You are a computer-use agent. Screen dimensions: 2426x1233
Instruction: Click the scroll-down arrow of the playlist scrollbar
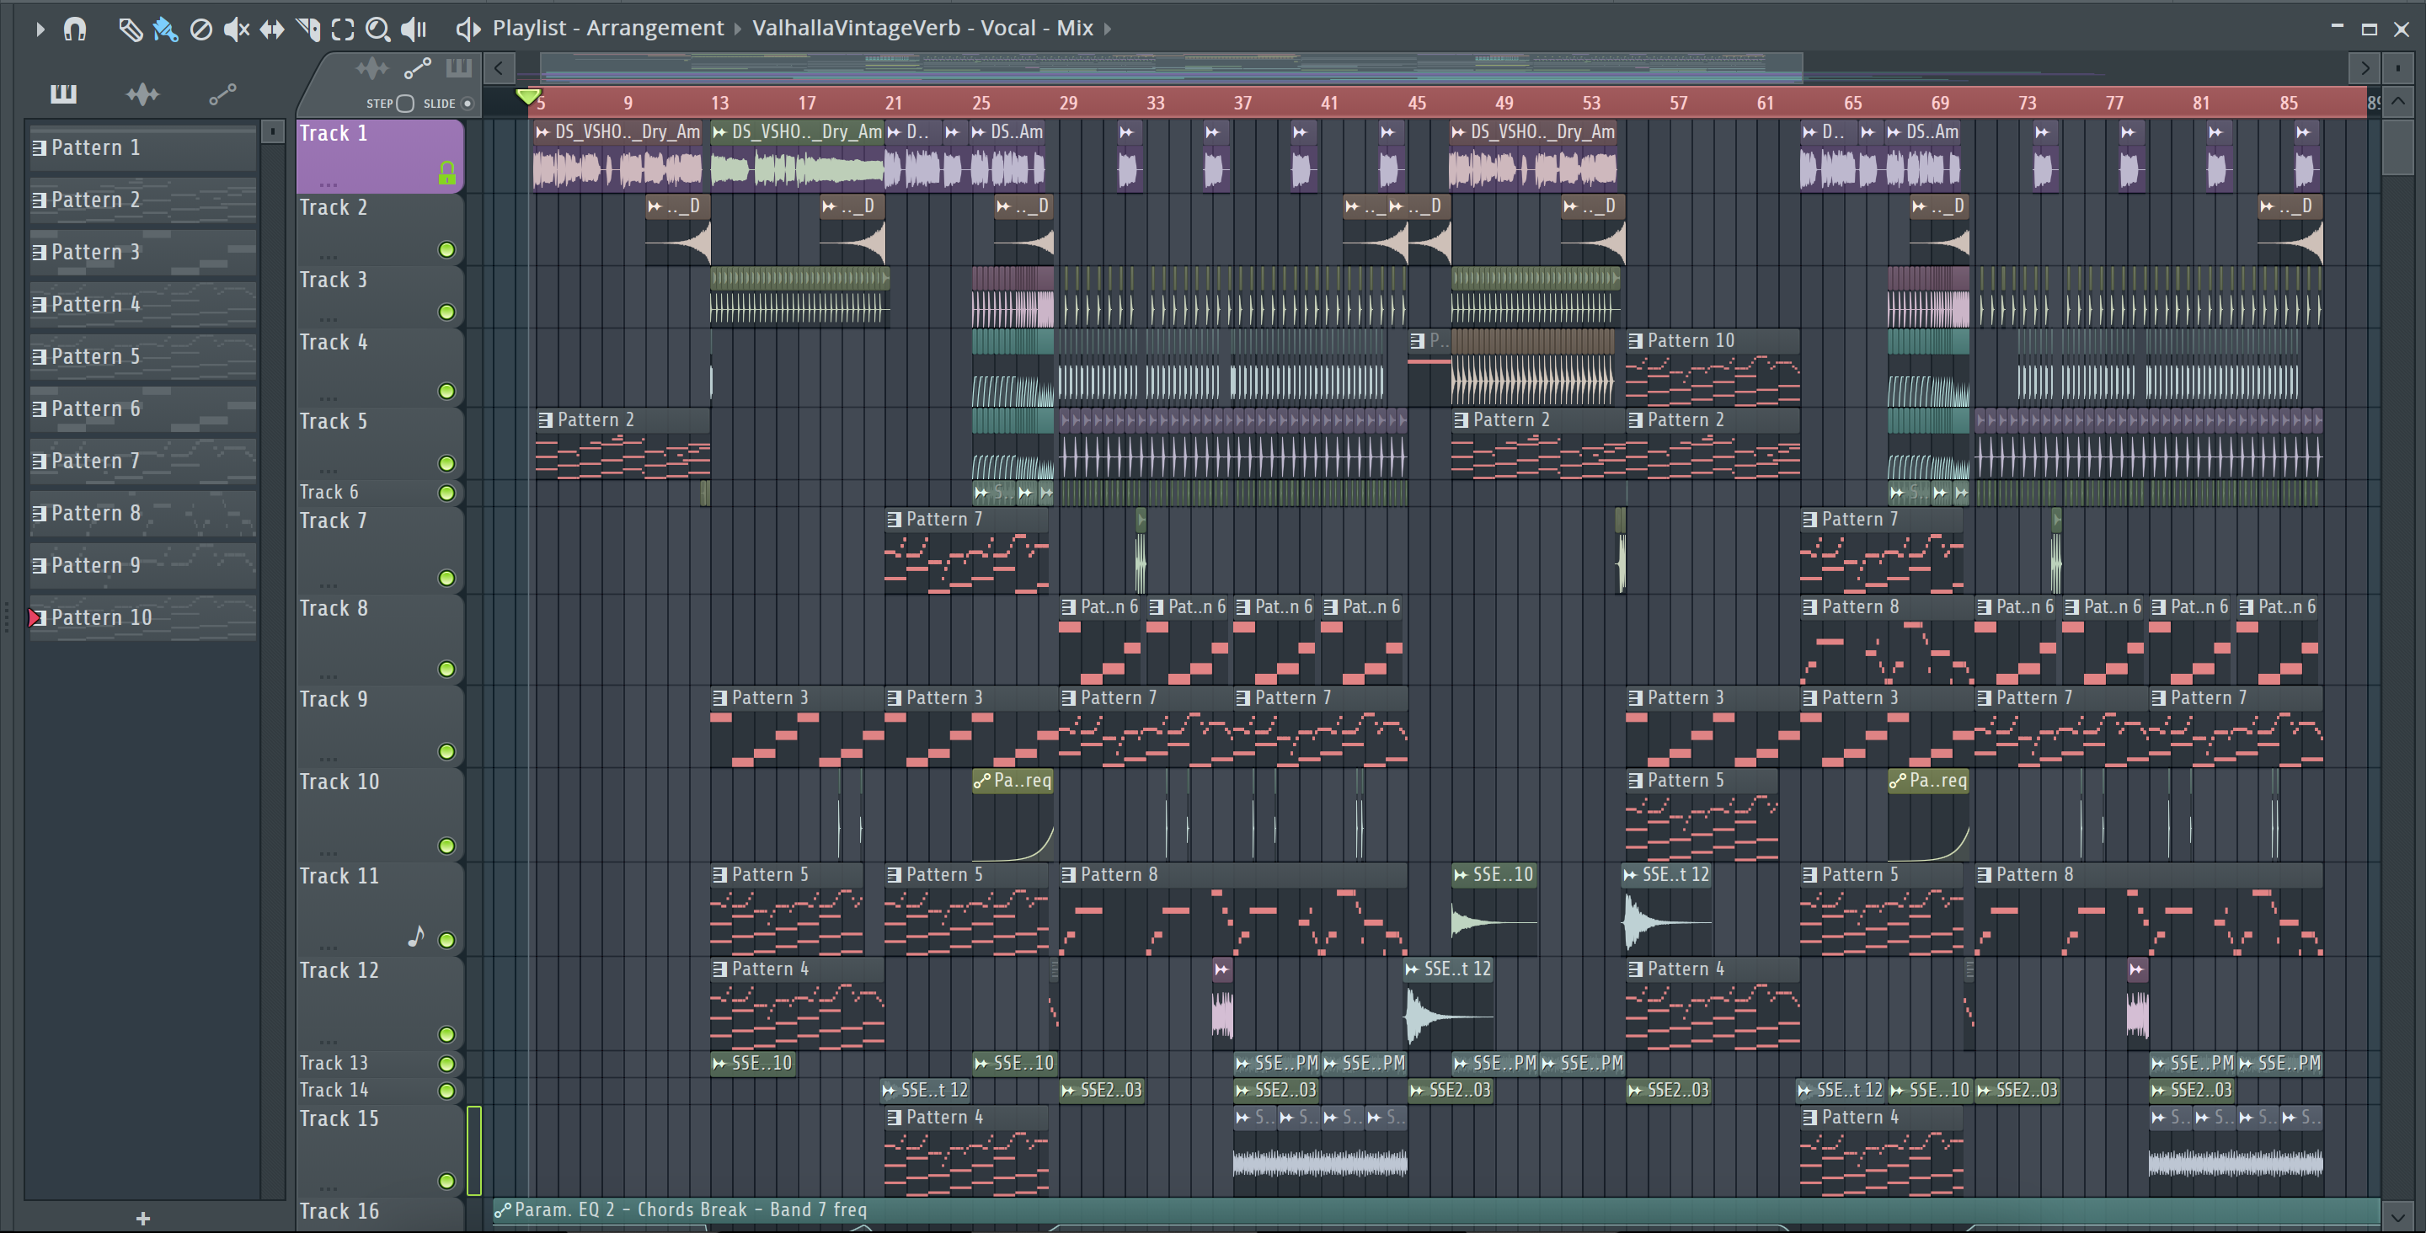coord(2397,1215)
